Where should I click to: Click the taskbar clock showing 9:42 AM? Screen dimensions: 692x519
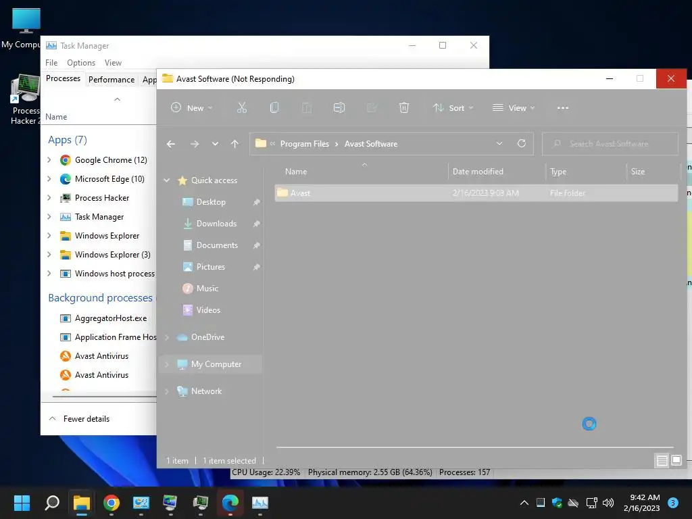[x=642, y=503]
